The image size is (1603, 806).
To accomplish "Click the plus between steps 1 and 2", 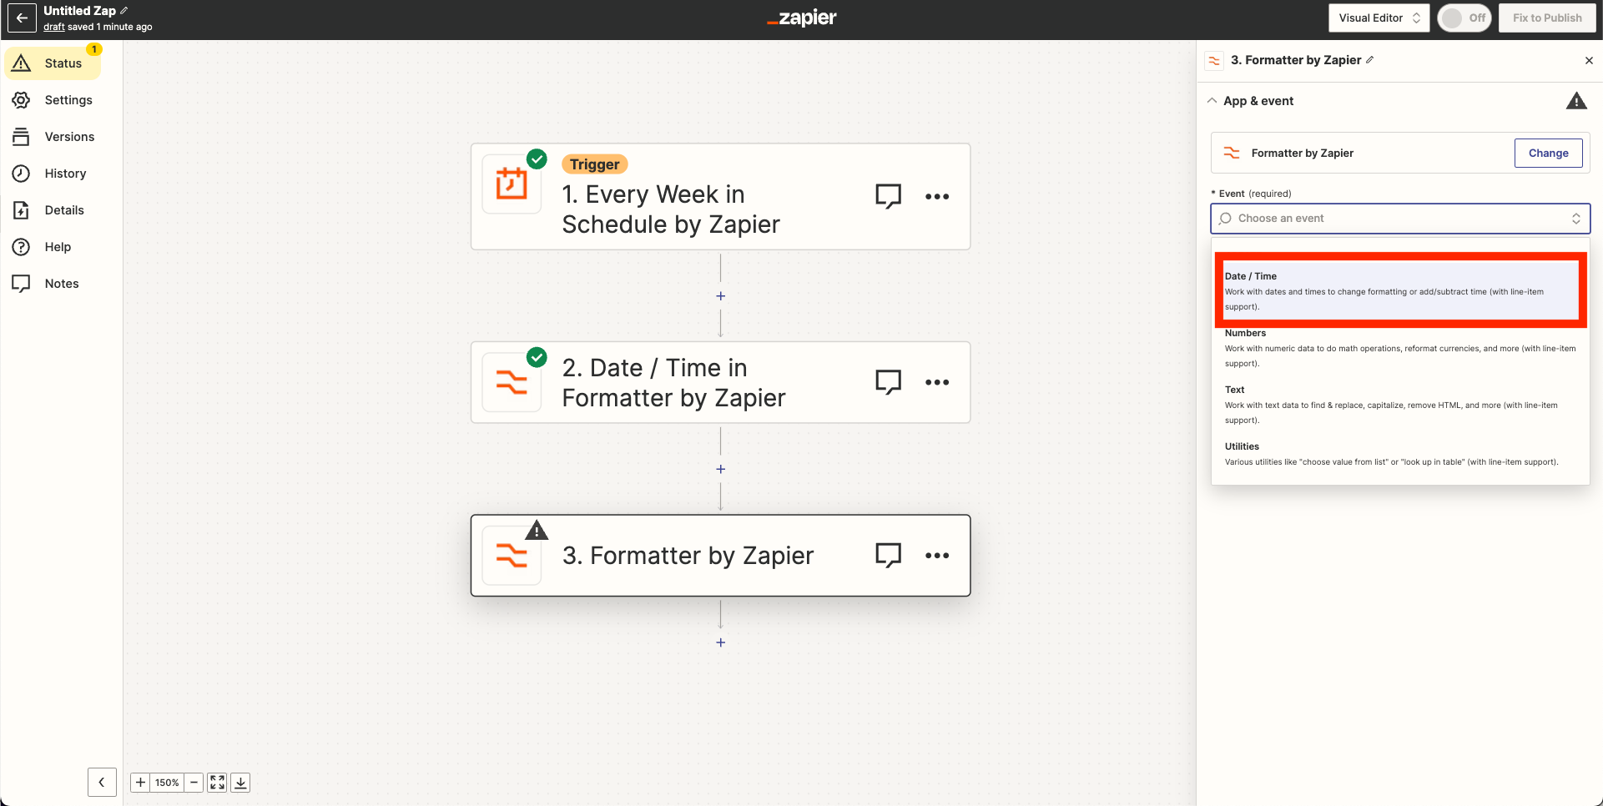I will coord(721,296).
